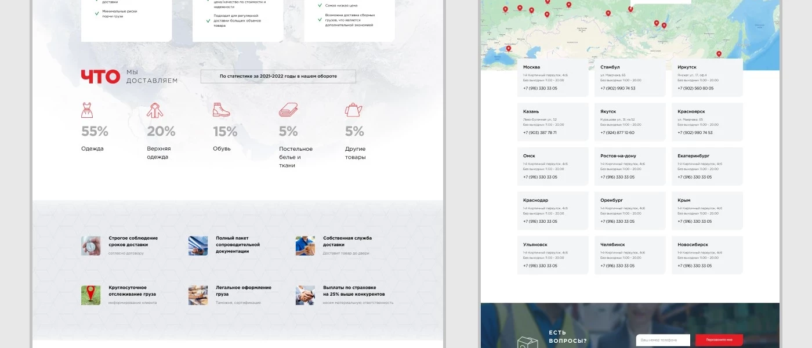
Task: Click the По статистике за 2021-2022 годы box
Action: (278, 77)
